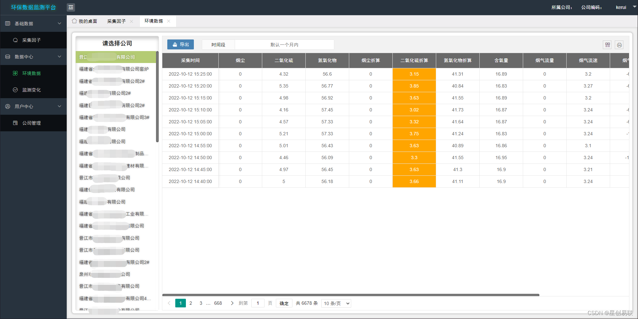Click the print table icon

click(619, 45)
